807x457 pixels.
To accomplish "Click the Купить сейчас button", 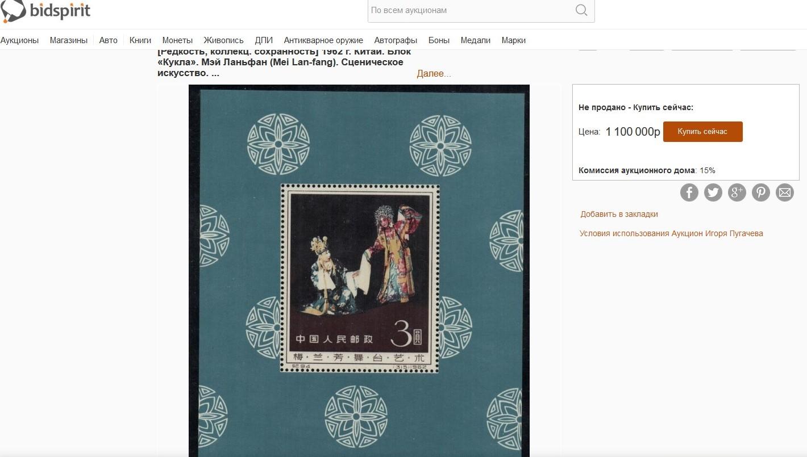I will (702, 132).
